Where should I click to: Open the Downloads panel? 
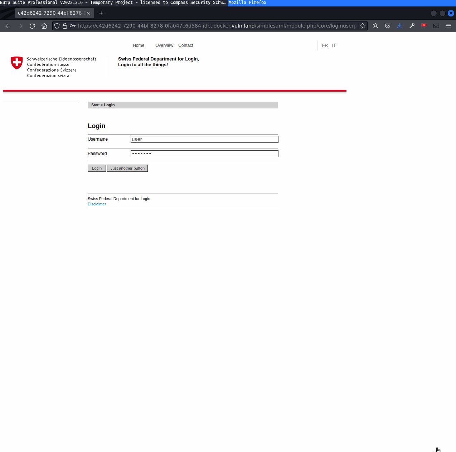click(399, 26)
